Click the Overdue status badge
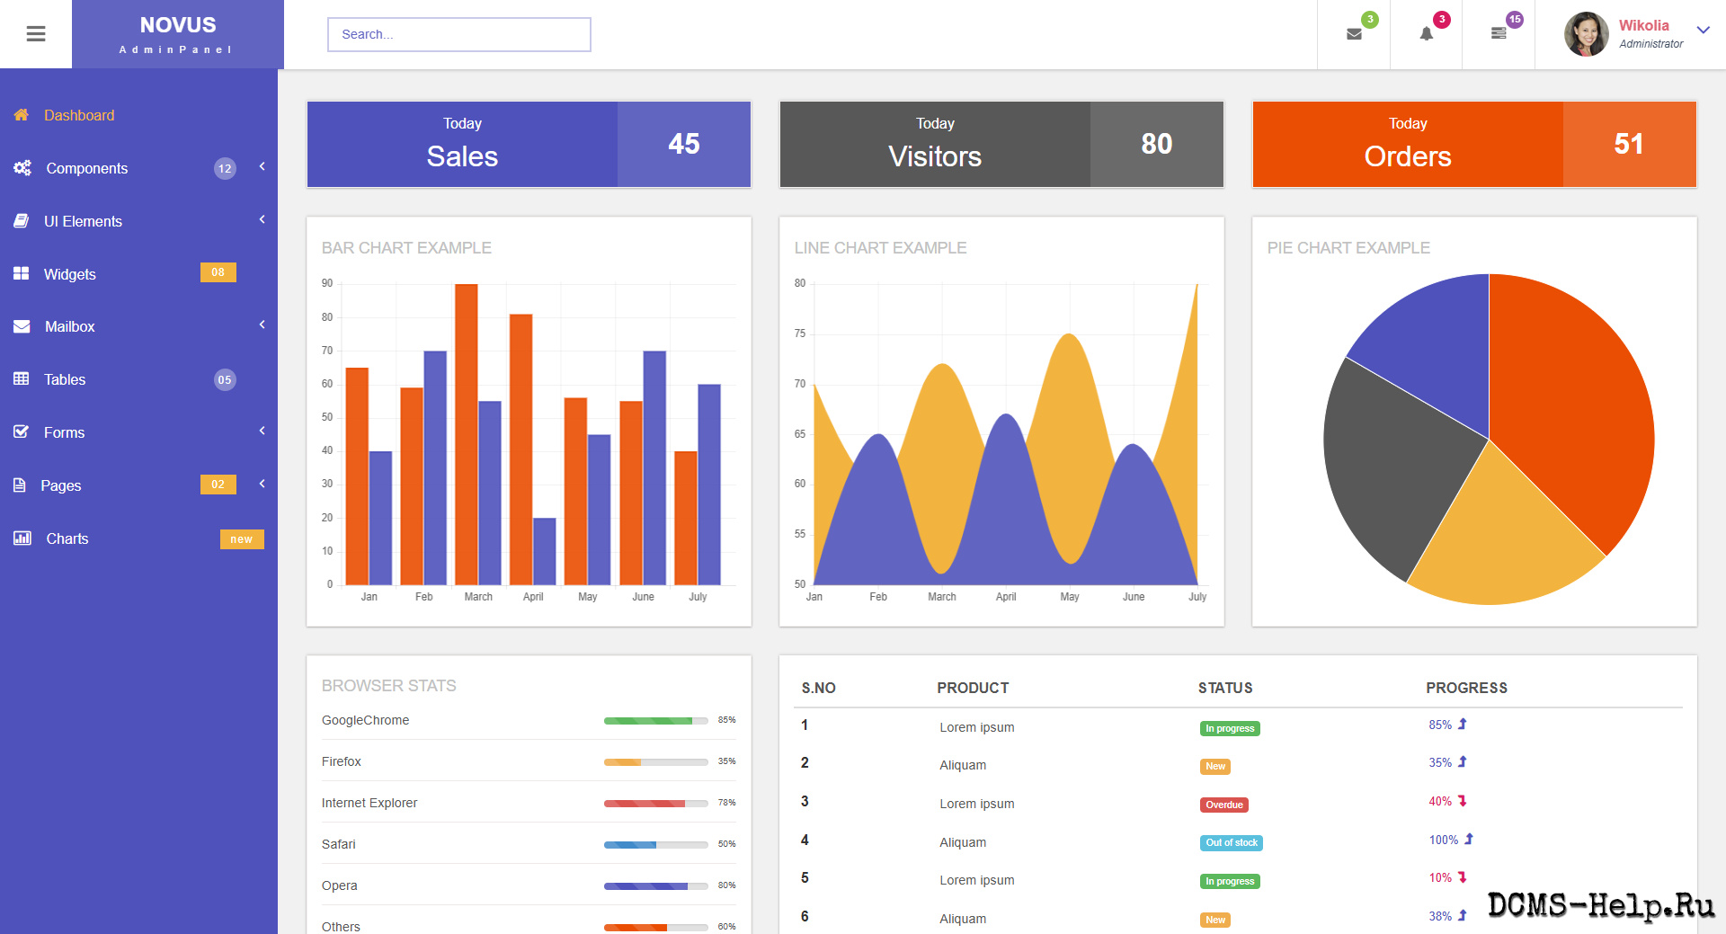This screenshot has width=1726, height=934. 1223,805
